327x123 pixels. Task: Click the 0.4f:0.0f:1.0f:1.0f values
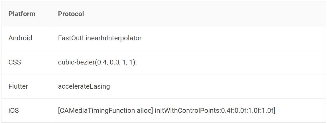pyautogui.click(x=247, y=110)
